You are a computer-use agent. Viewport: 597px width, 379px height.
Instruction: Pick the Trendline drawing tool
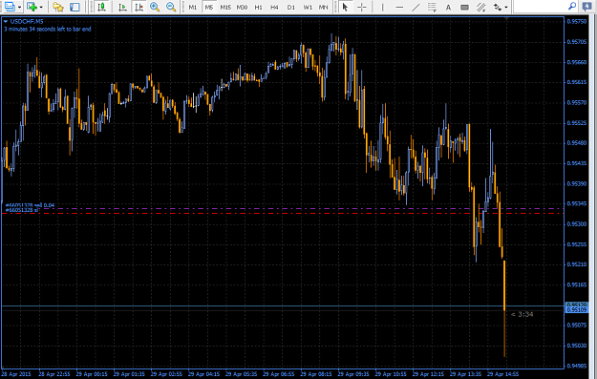416,7
